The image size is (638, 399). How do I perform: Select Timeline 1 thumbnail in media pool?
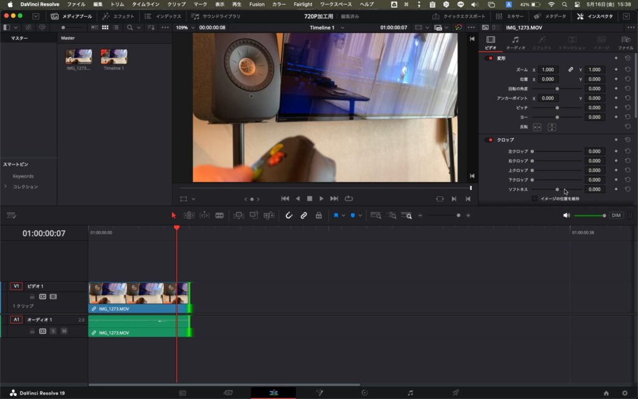(x=114, y=57)
